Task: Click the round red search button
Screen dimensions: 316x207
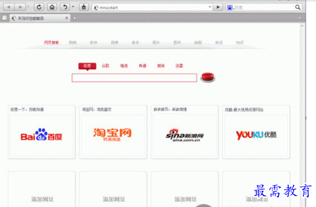Action: (207, 77)
